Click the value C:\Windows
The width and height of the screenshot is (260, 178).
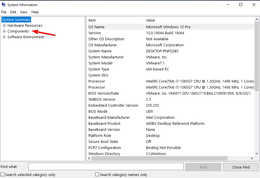coord(156,154)
